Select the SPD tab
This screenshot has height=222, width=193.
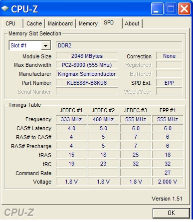tap(111, 23)
